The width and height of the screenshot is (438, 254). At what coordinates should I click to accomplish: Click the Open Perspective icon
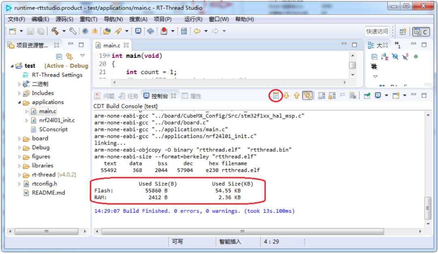pos(403,32)
